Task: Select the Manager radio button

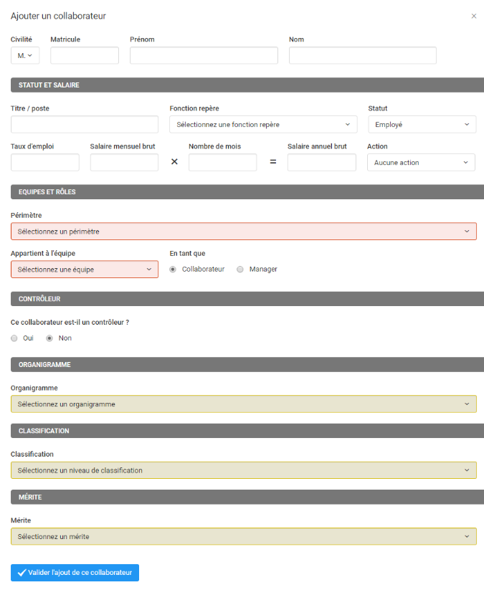Action: click(240, 270)
